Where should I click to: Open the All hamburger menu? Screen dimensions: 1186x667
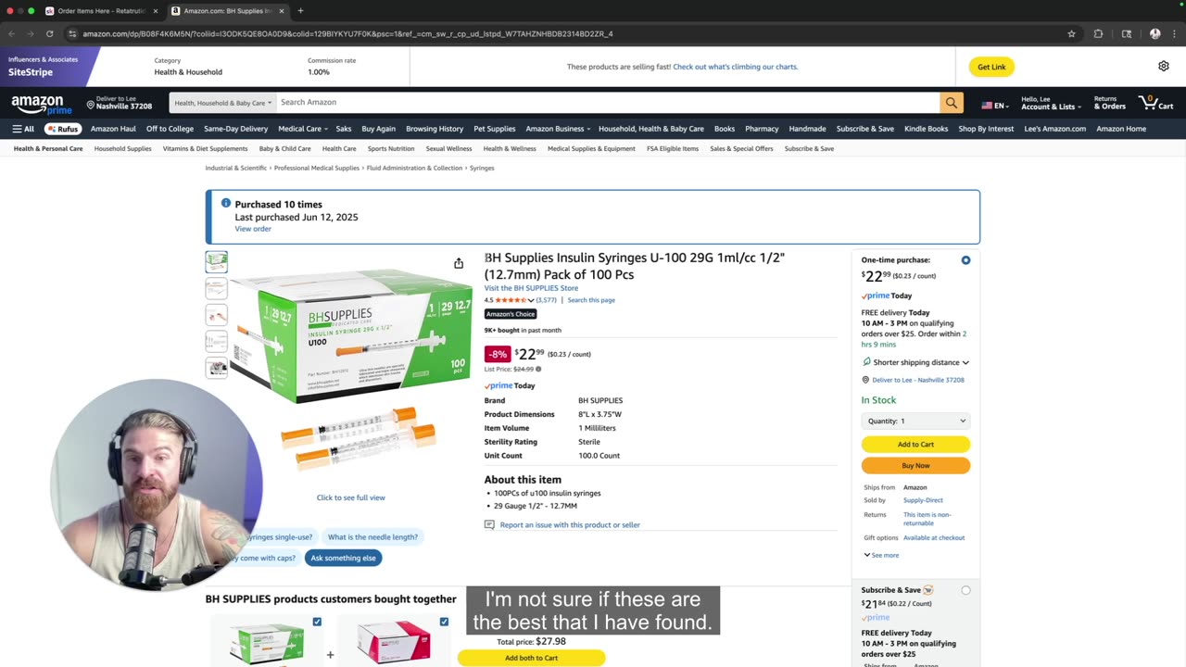click(23, 129)
